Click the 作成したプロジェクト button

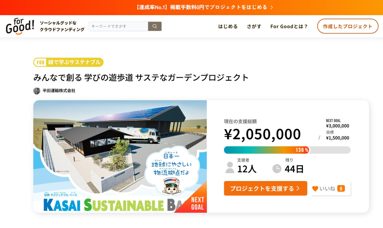pyautogui.click(x=347, y=26)
